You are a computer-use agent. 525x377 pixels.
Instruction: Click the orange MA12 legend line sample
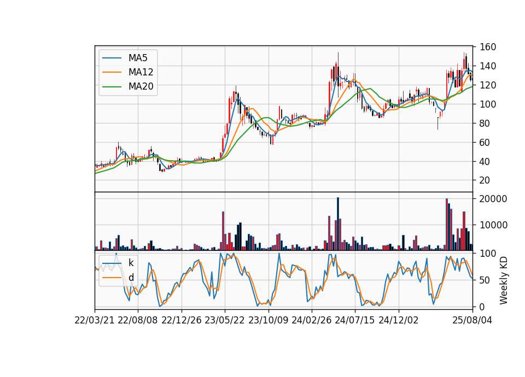pos(112,72)
